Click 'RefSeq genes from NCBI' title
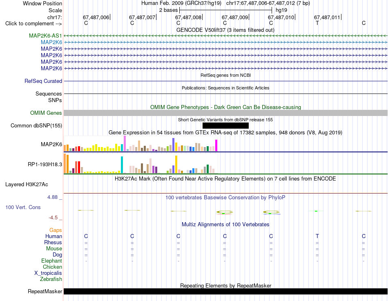The image size is (388, 301). pyautogui.click(x=225, y=75)
